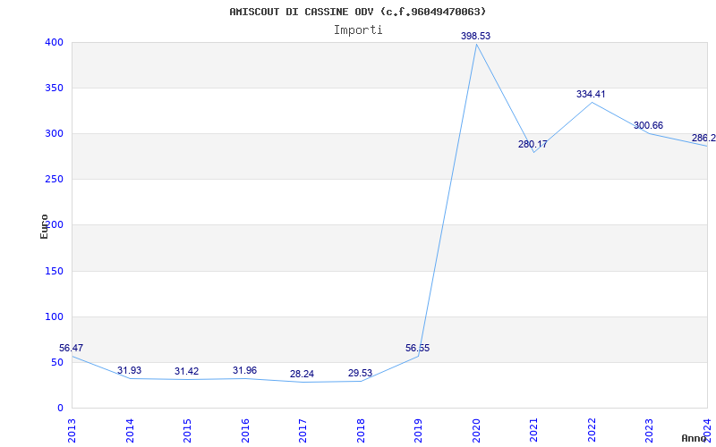Click the 2019 x-axis year label
716x447 pixels.
click(418, 431)
